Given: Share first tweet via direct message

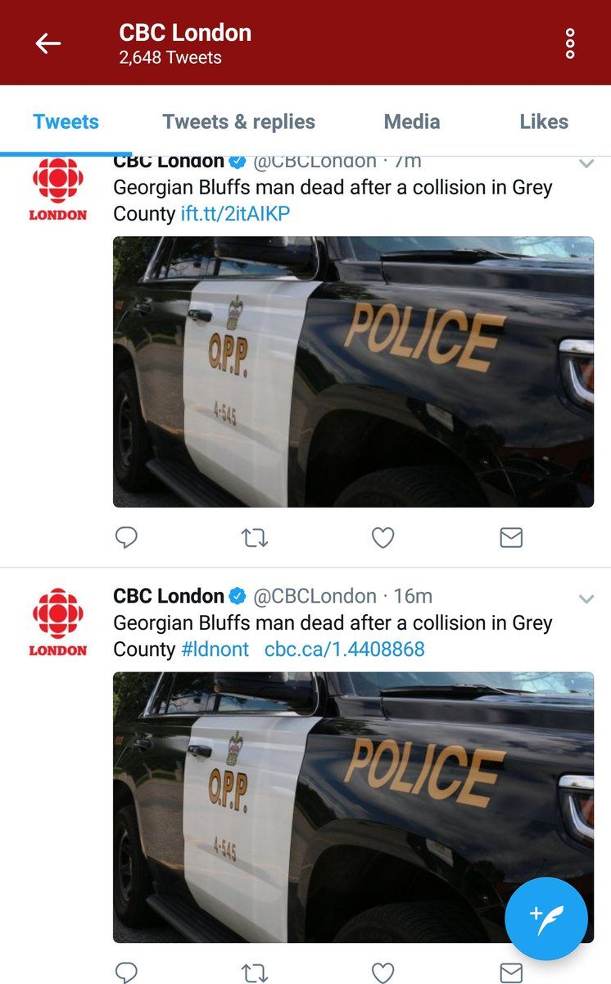Looking at the screenshot, I should [511, 538].
